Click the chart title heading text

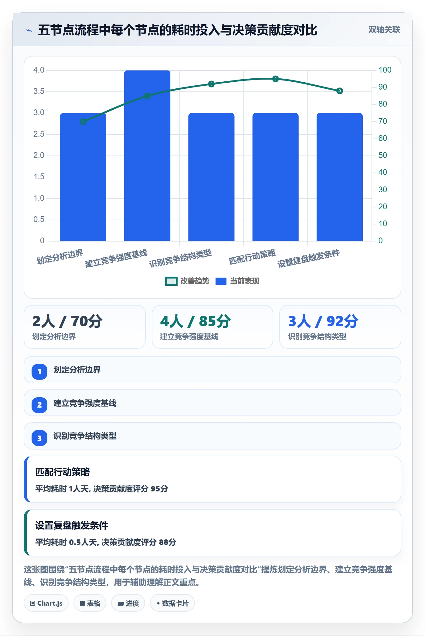(178, 30)
